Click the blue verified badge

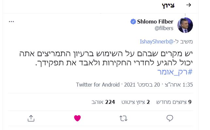click(x=133, y=22)
